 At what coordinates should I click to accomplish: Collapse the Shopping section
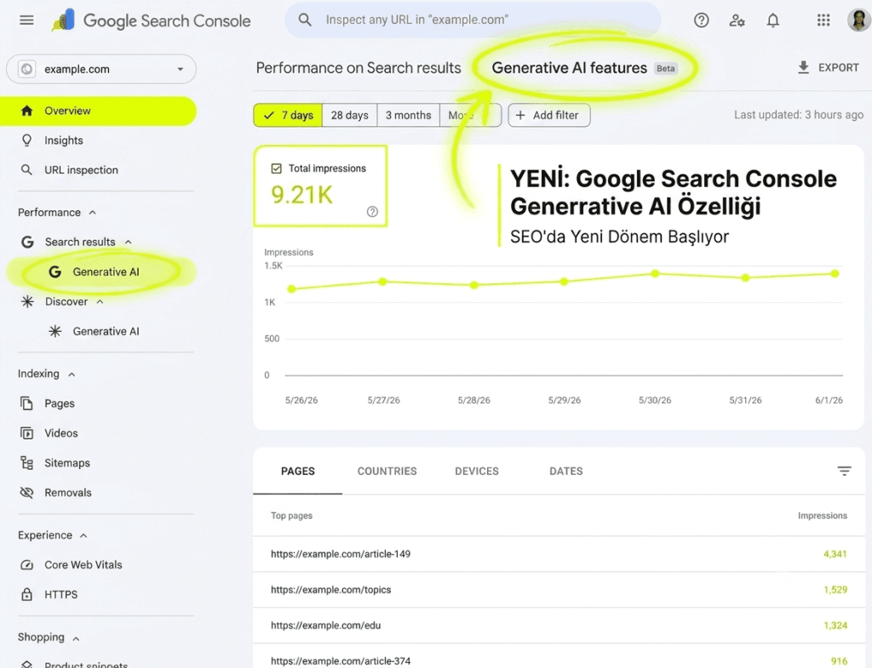point(76,638)
